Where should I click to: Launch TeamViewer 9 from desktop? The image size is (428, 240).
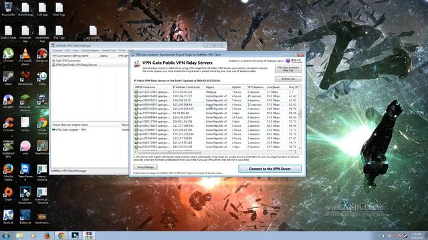pos(25,172)
